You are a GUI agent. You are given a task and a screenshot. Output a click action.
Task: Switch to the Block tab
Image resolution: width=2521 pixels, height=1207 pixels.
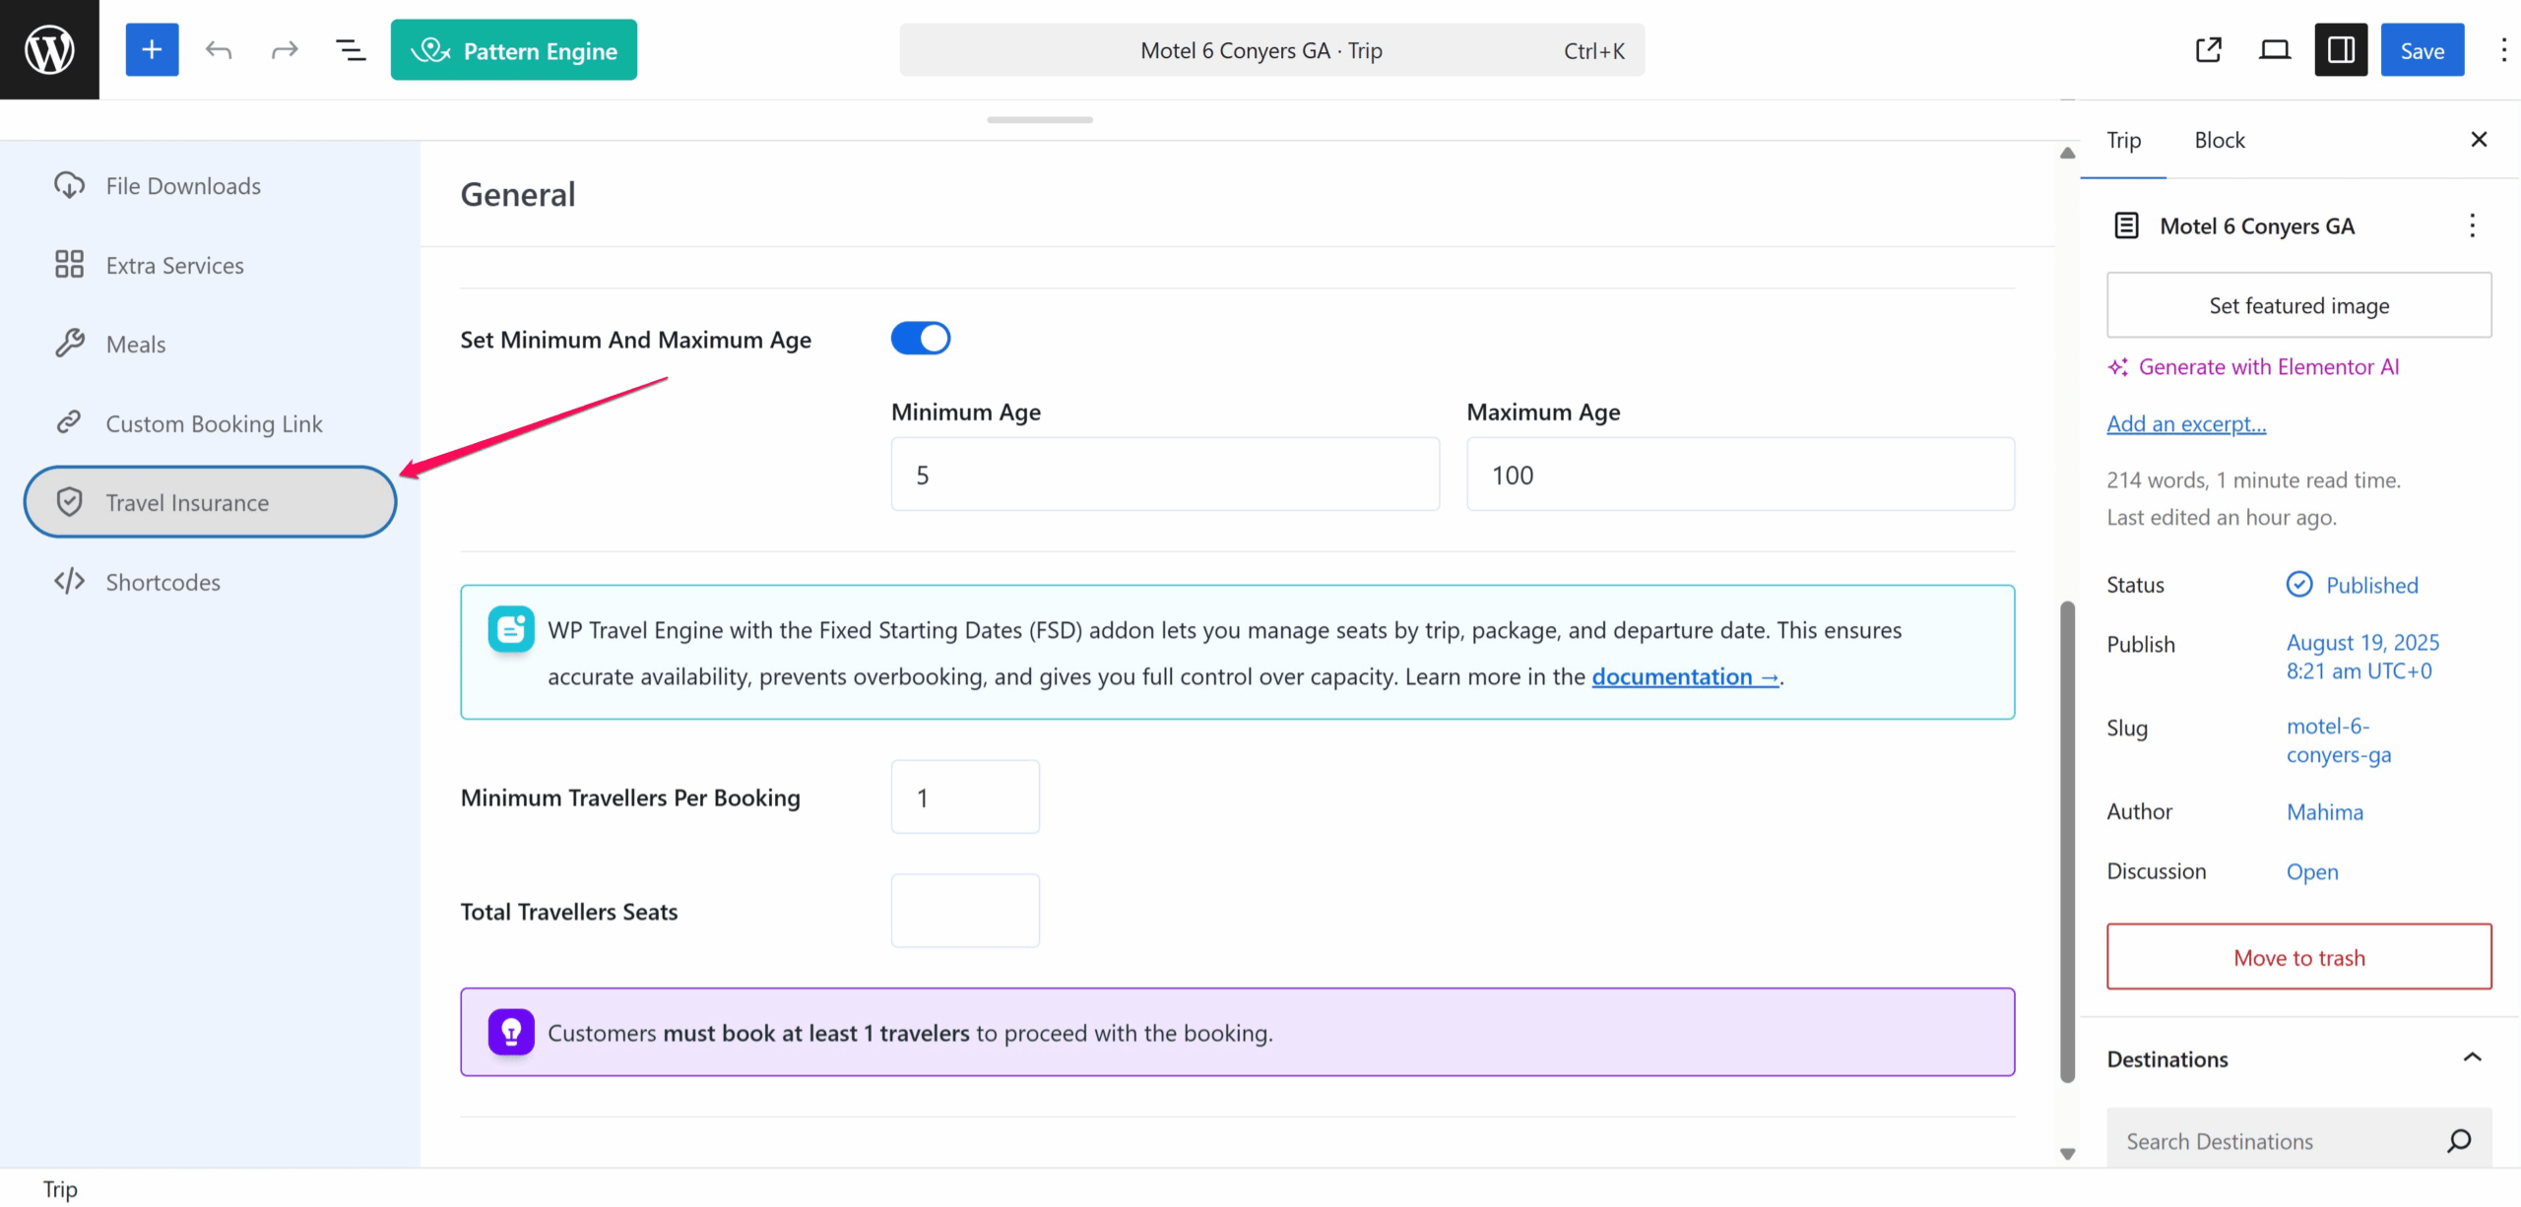click(x=2219, y=141)
